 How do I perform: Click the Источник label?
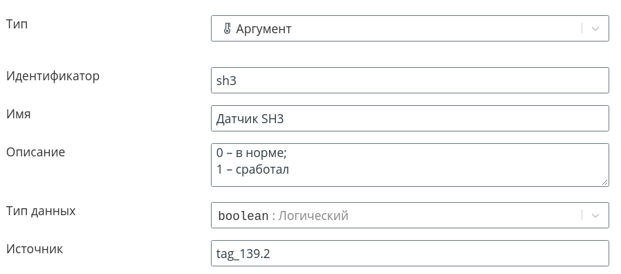click(35, 249)
